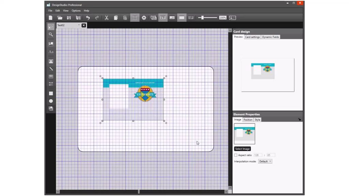Switch to the Test02 document tab

(68, 25)
